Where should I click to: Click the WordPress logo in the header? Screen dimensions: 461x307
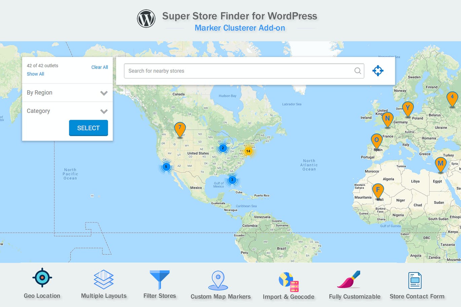(x=146, y=18)
